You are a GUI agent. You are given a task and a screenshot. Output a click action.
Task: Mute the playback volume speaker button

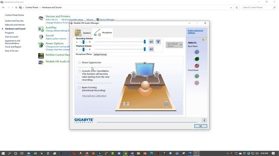[x=151, y=49]
